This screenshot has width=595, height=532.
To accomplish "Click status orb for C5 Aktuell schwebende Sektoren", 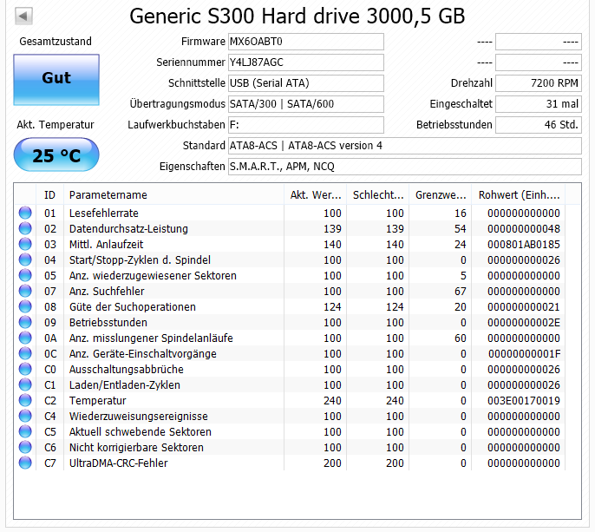I will tap(25, 431).
